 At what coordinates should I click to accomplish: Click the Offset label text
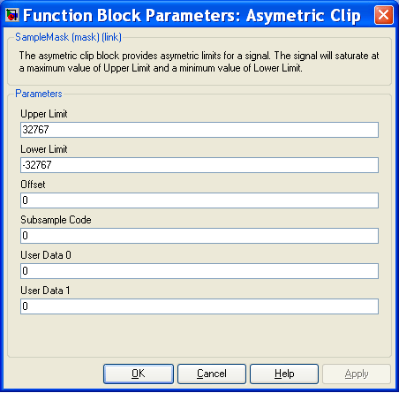[x=33, y=185]
